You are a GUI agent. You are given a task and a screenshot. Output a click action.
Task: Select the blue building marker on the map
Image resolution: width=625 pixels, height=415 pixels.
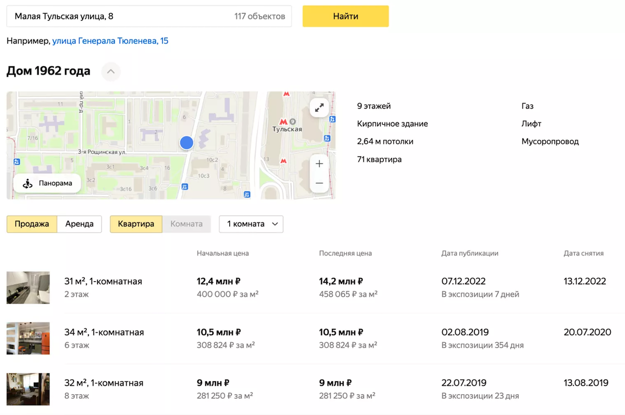186,142
